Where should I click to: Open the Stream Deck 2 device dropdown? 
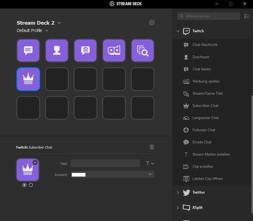[59, 23]
